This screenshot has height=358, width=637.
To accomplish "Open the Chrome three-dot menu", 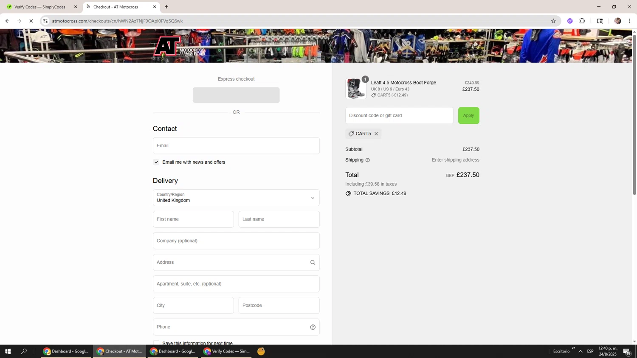I will [x=630, y=21].
